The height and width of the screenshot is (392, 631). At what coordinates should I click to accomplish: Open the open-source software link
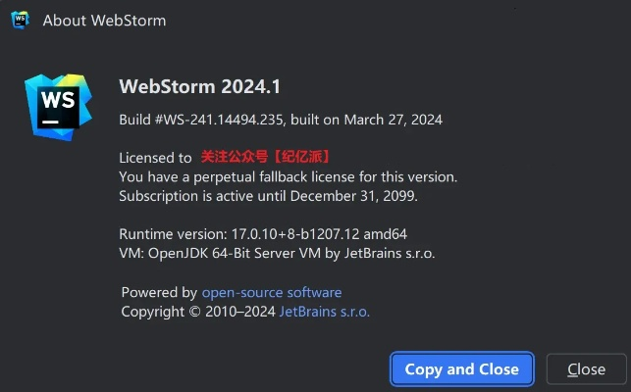coord(272,292)
